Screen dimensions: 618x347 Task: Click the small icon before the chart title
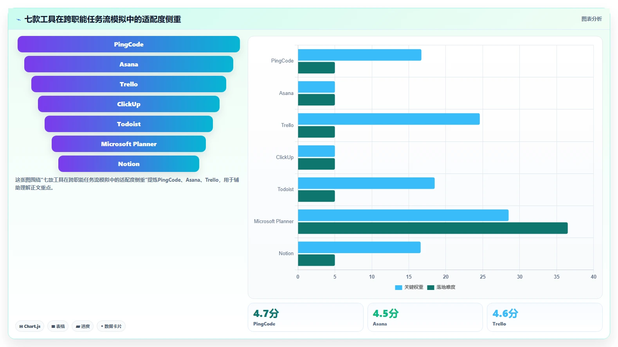point(18,20)
